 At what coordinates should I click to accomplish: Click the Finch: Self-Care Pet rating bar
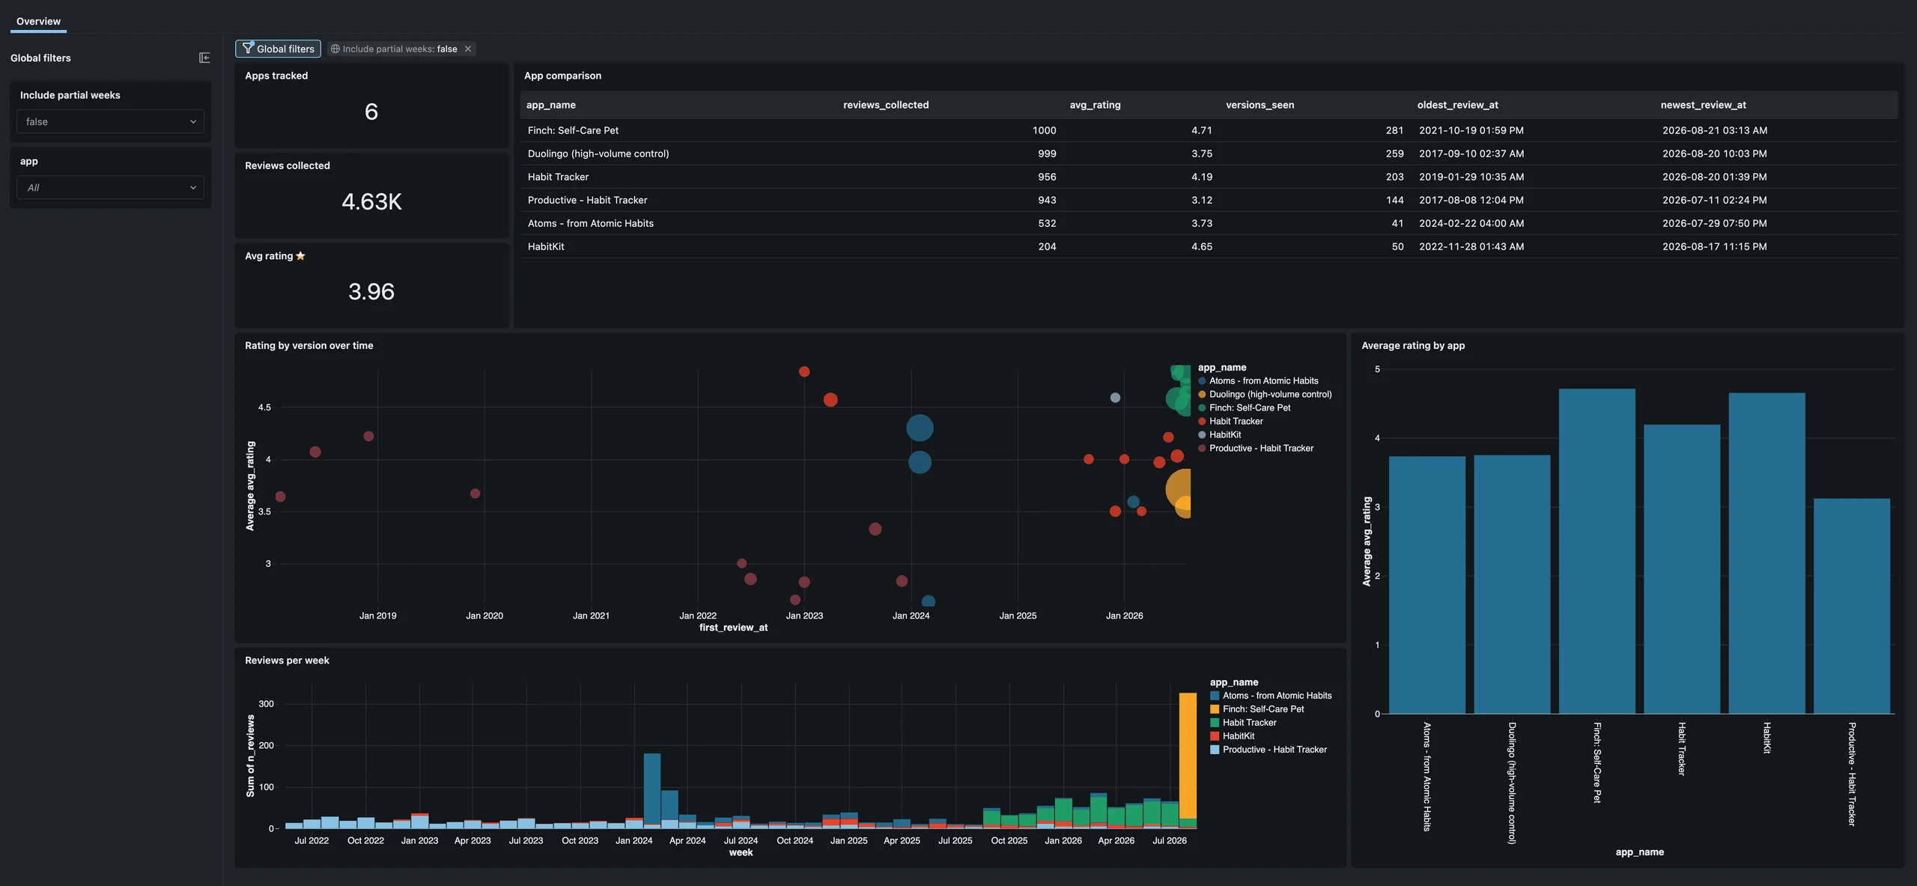(x=1597, y=551)
